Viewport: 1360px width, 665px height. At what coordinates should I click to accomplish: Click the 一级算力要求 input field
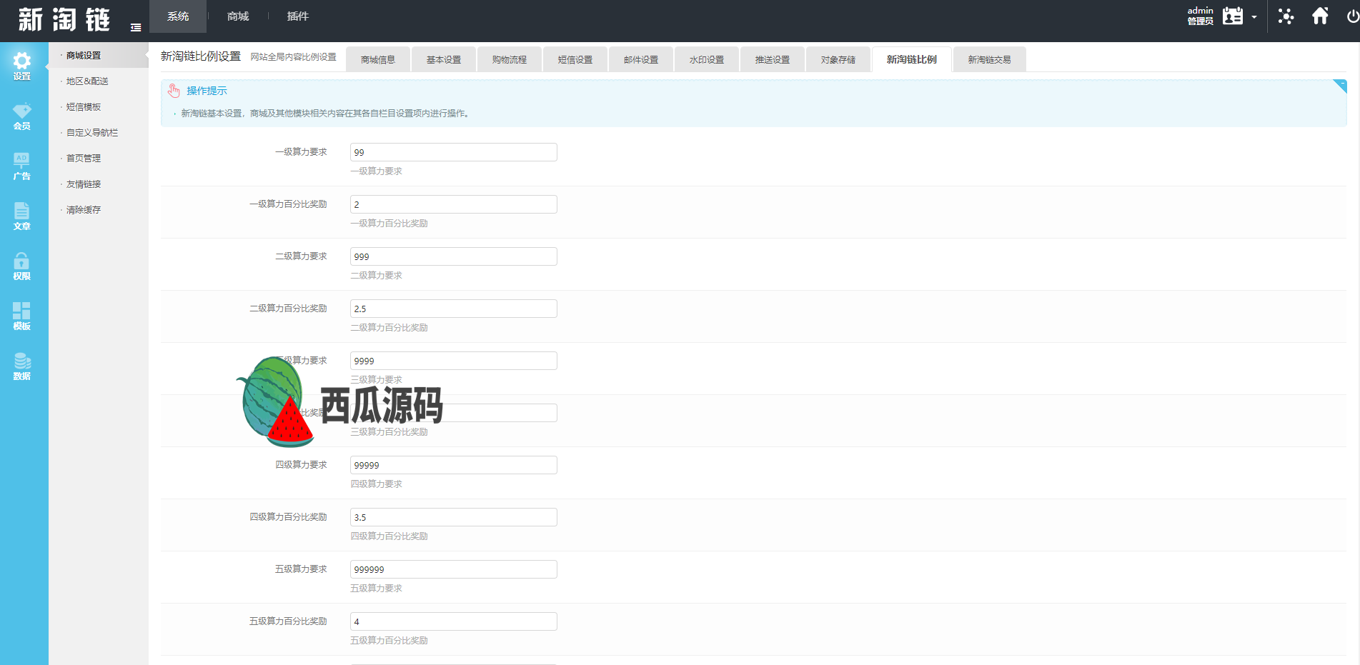pyautogui.click(x=454, y=152)
